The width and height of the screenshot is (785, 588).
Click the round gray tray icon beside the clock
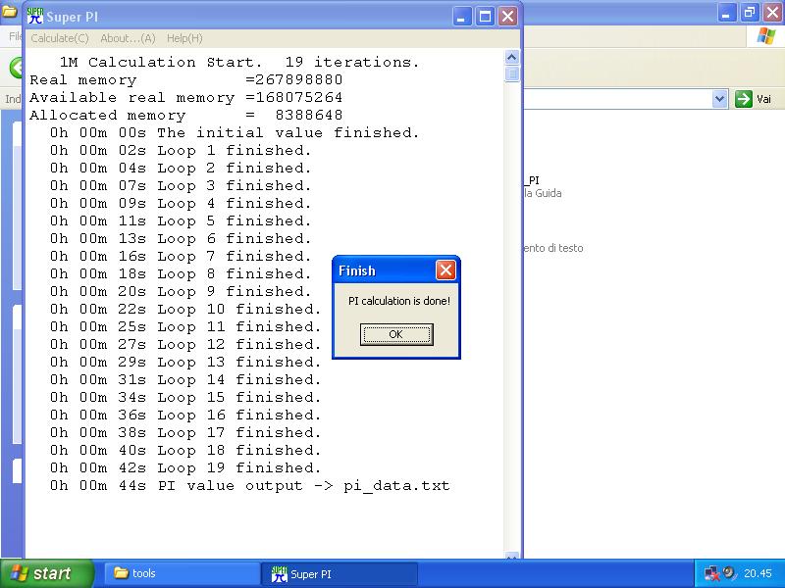729,572
